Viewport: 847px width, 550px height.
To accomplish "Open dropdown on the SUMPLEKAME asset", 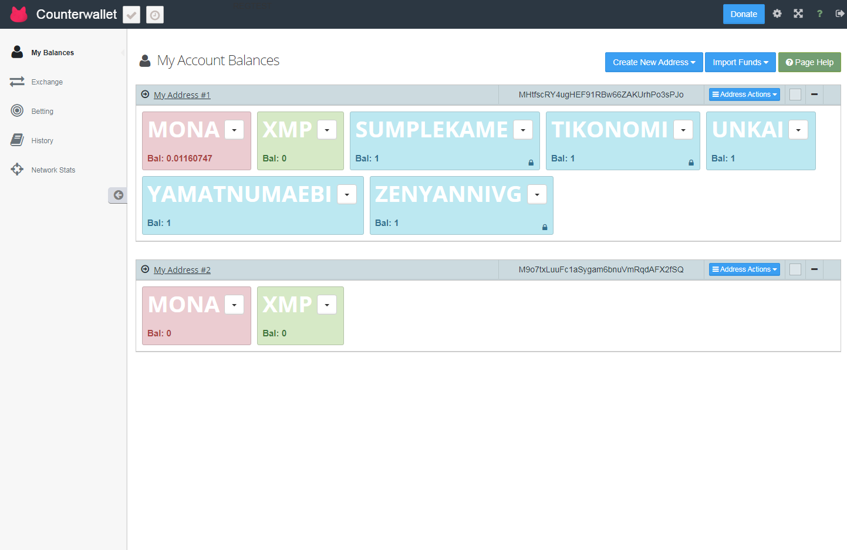I will (x=523, y=130).
